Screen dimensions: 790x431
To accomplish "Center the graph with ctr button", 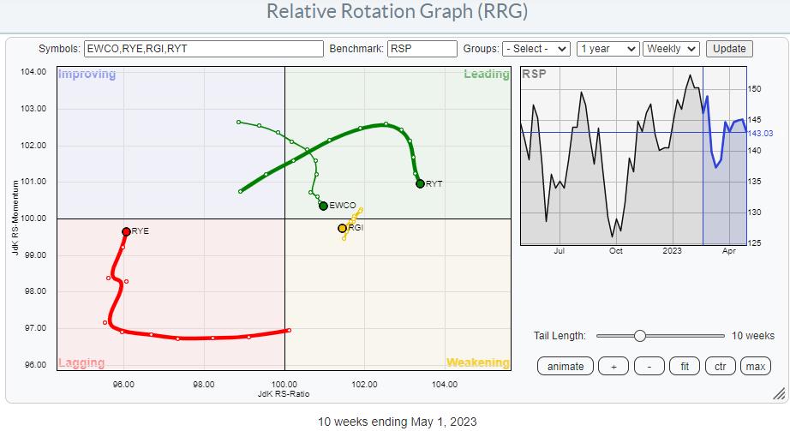I will click(x=719, y=366).
